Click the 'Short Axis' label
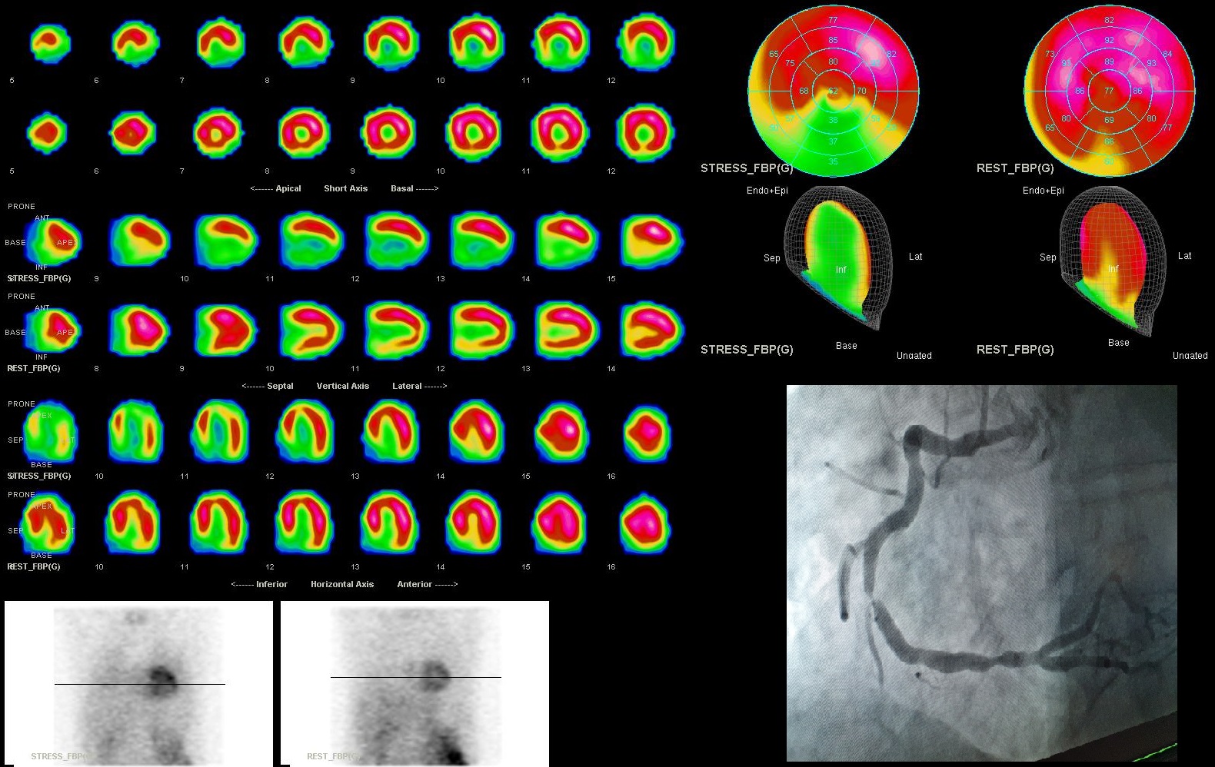This screenshot has width=1215, height=767. (x=345, y=188)
